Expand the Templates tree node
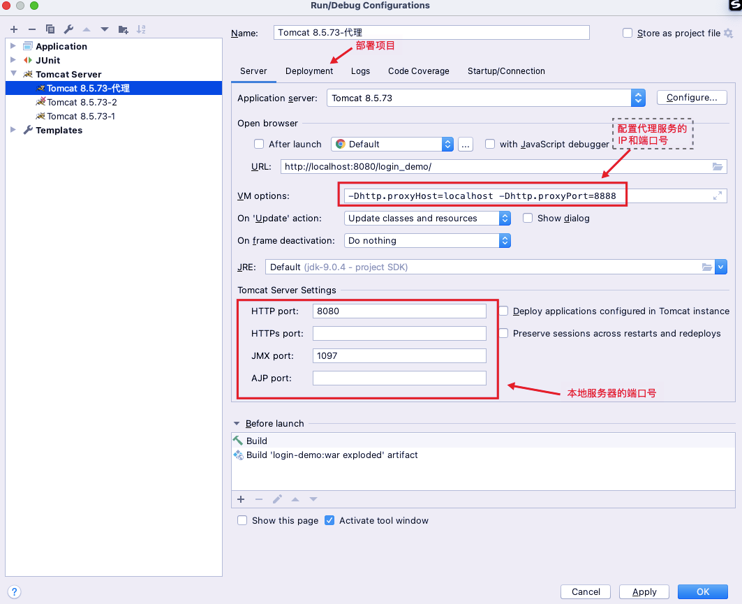This screenshot has width=742, height=604. point(13,129)
